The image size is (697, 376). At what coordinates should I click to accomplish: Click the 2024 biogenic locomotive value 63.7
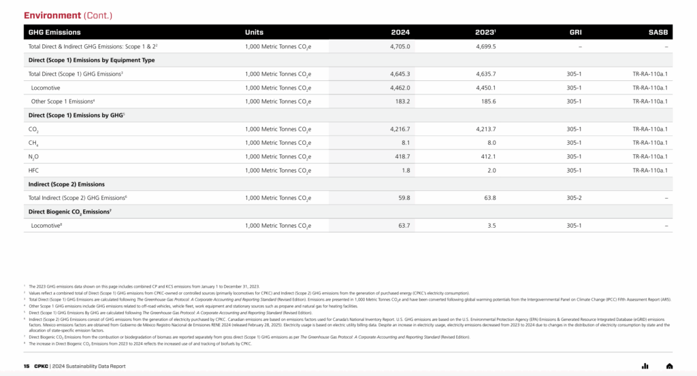(404, 225)
